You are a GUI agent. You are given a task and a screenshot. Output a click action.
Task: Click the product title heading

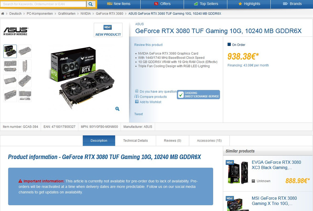click(218, 31)
